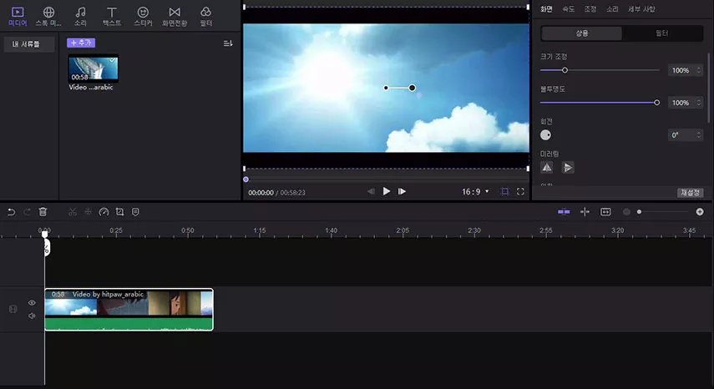Click the preview crop frame icon
Screen dimensions: 714x389
504,191
